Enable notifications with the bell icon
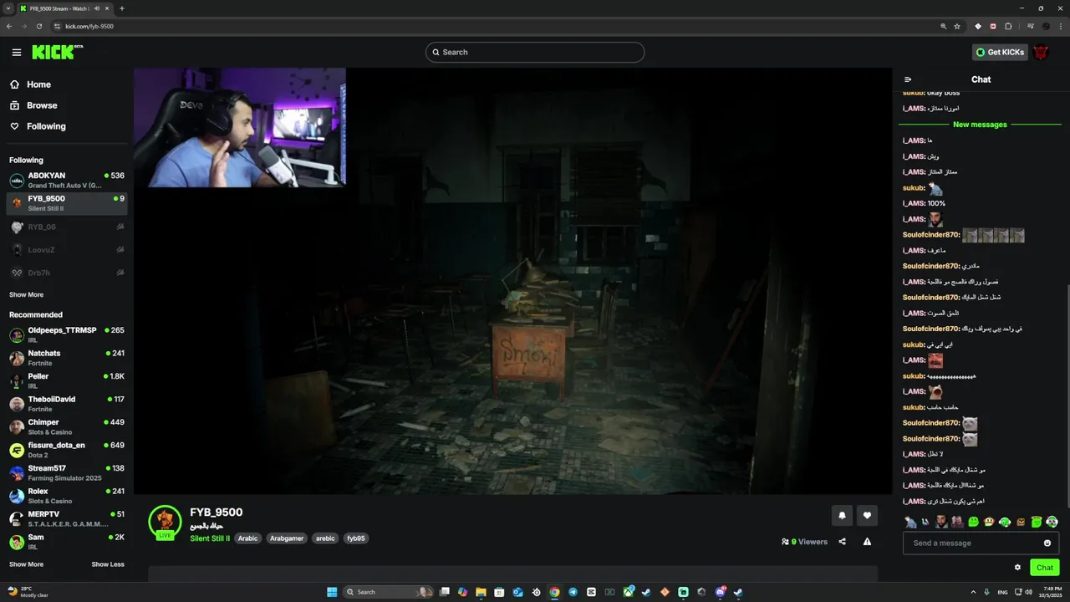Image resolution: width=1070 pixels, height=602 pixels. (x=842, y=516)
